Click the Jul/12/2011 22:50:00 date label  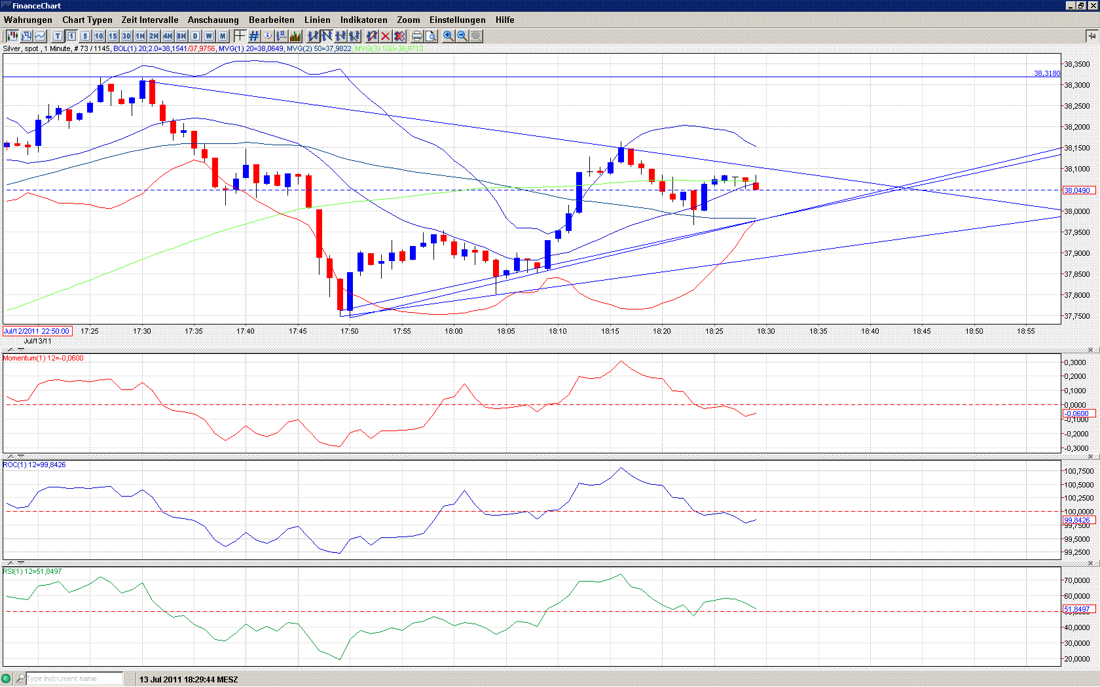click(37, 331)
